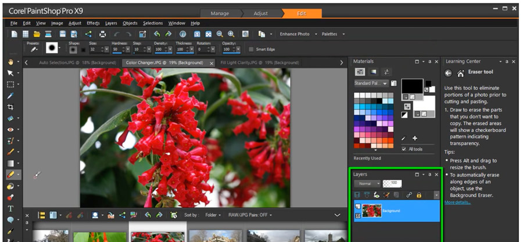Pick the Pan hand tool

point(10,62)
